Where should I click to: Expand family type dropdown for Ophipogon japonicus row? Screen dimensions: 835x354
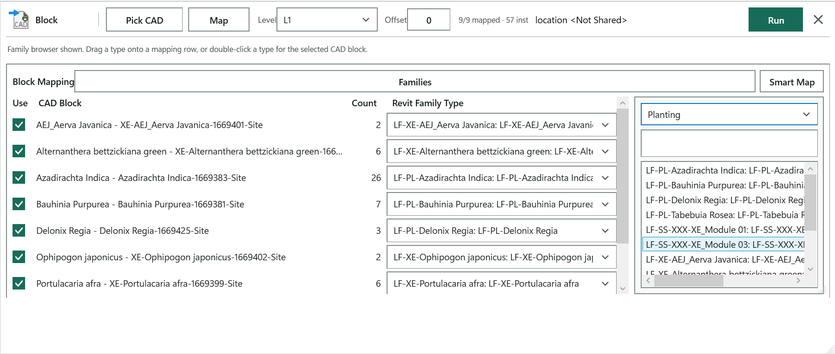[605, 257]
